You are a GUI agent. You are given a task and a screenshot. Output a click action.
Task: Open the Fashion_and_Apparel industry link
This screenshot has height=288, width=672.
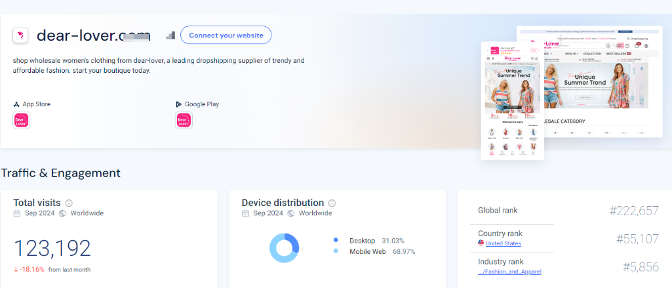coord(509,272)
